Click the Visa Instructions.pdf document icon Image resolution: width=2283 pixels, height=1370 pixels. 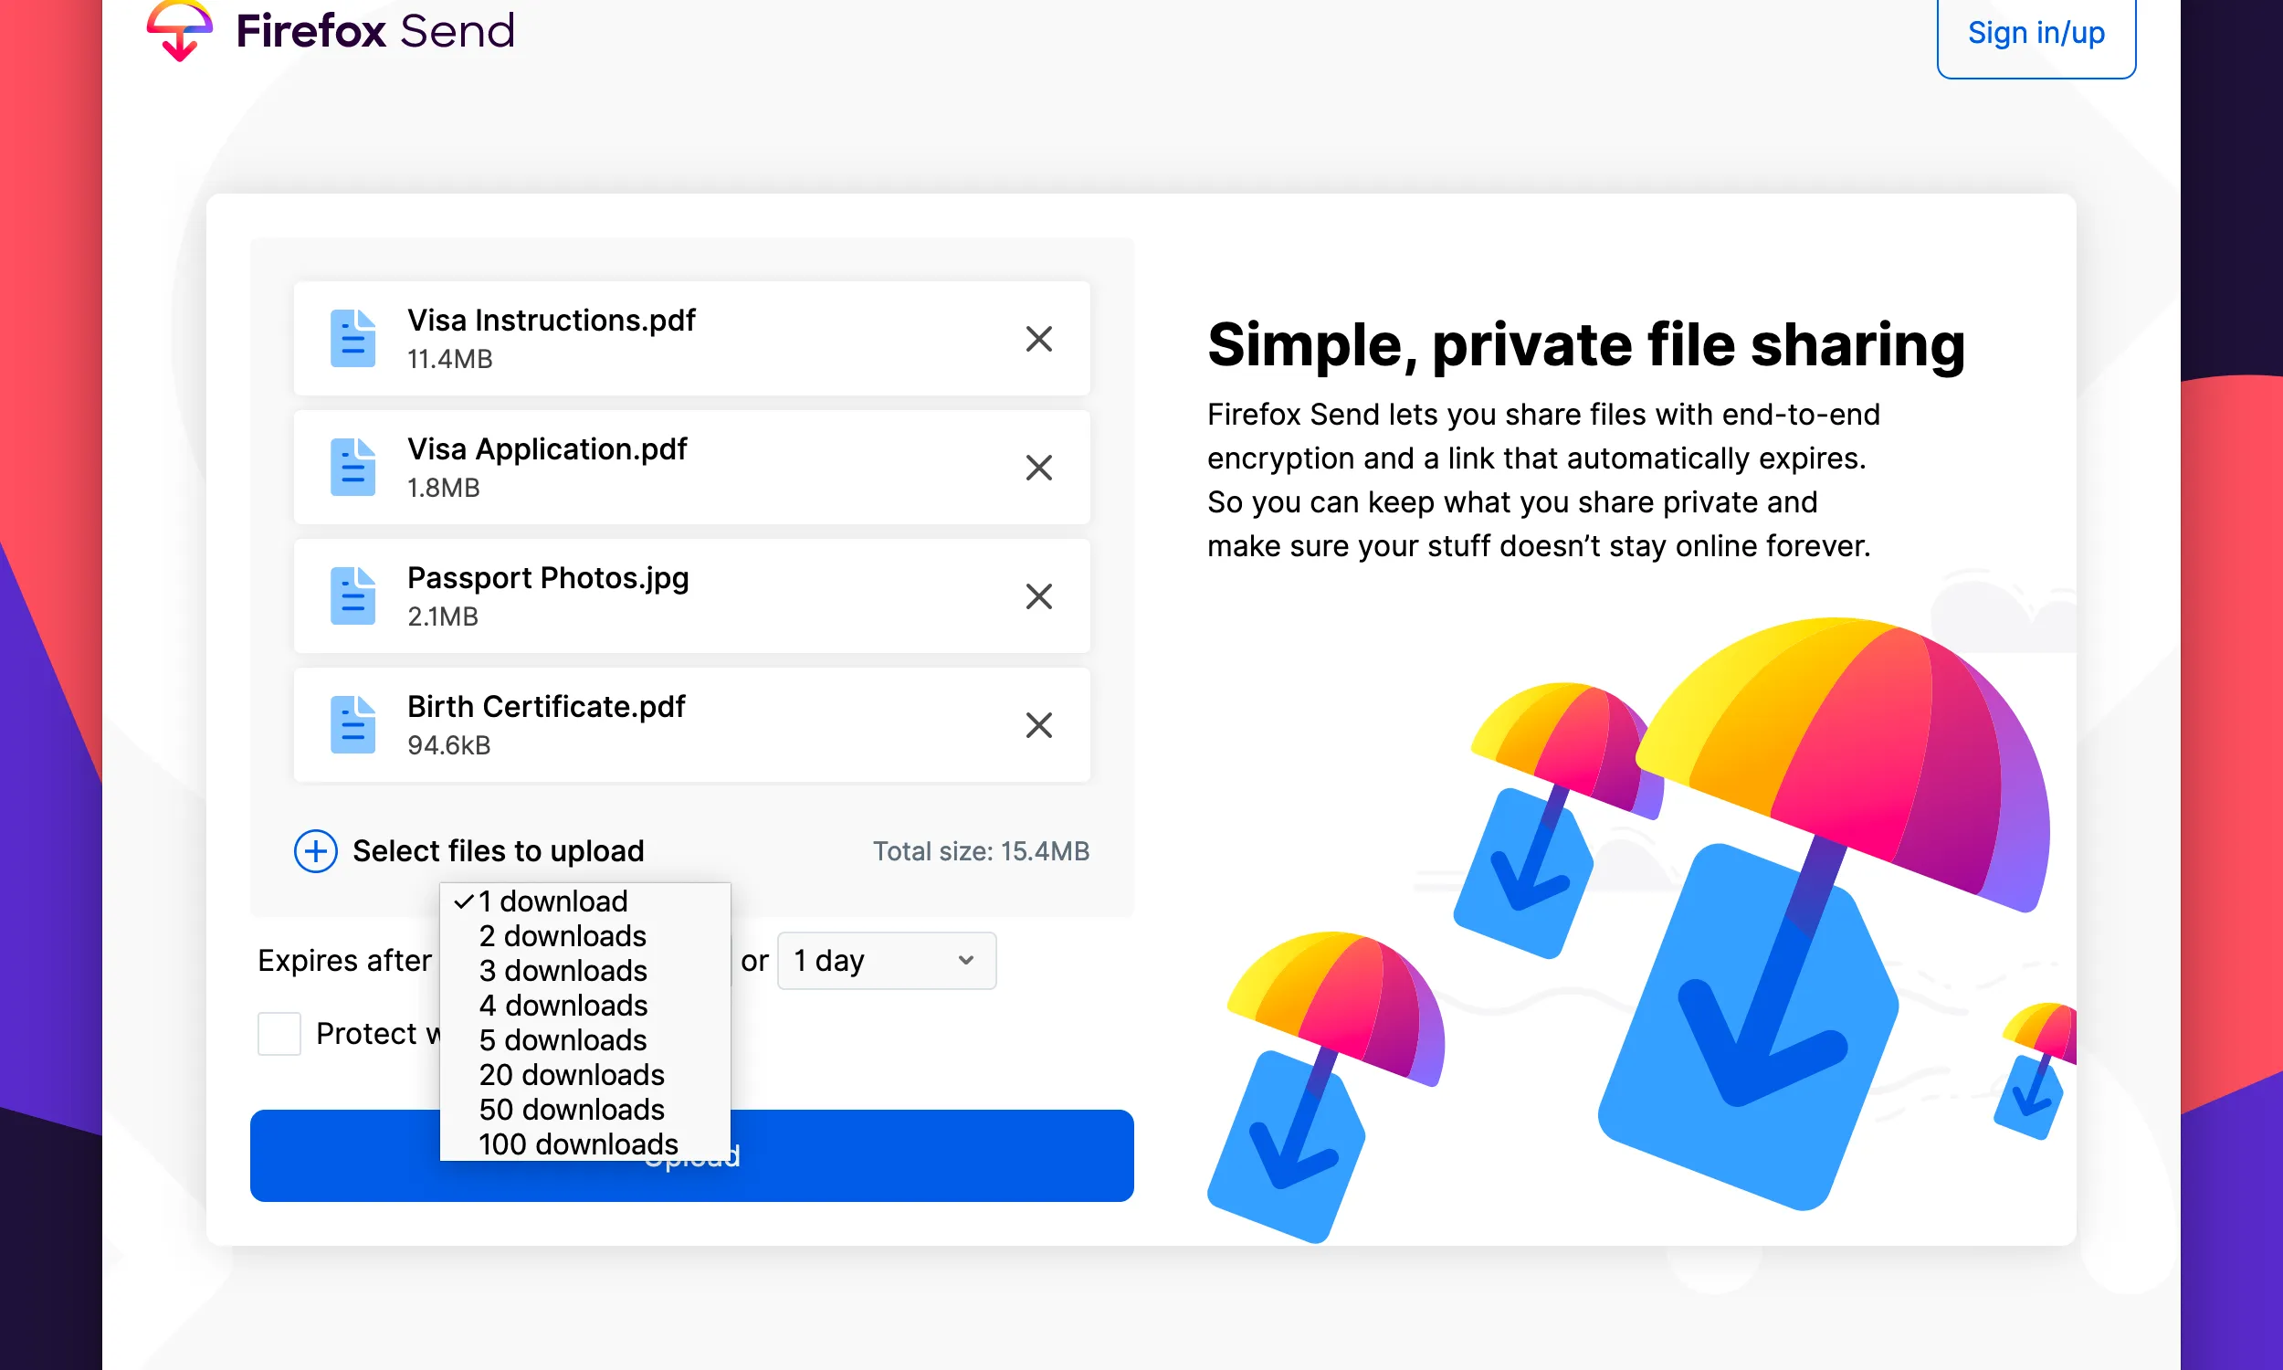tap(352, 339)
